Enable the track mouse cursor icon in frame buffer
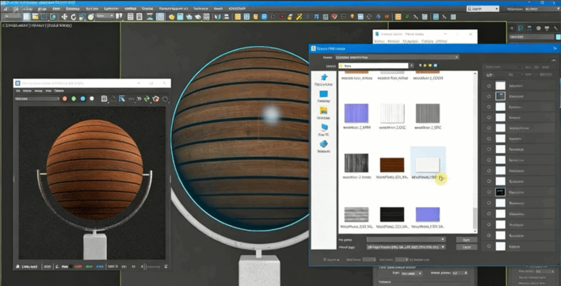 (122, 99)
